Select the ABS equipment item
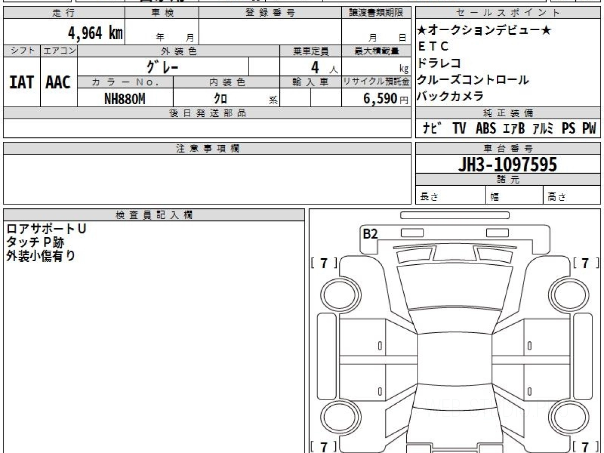The image size is (604, 453). click(x=486, y=129)
